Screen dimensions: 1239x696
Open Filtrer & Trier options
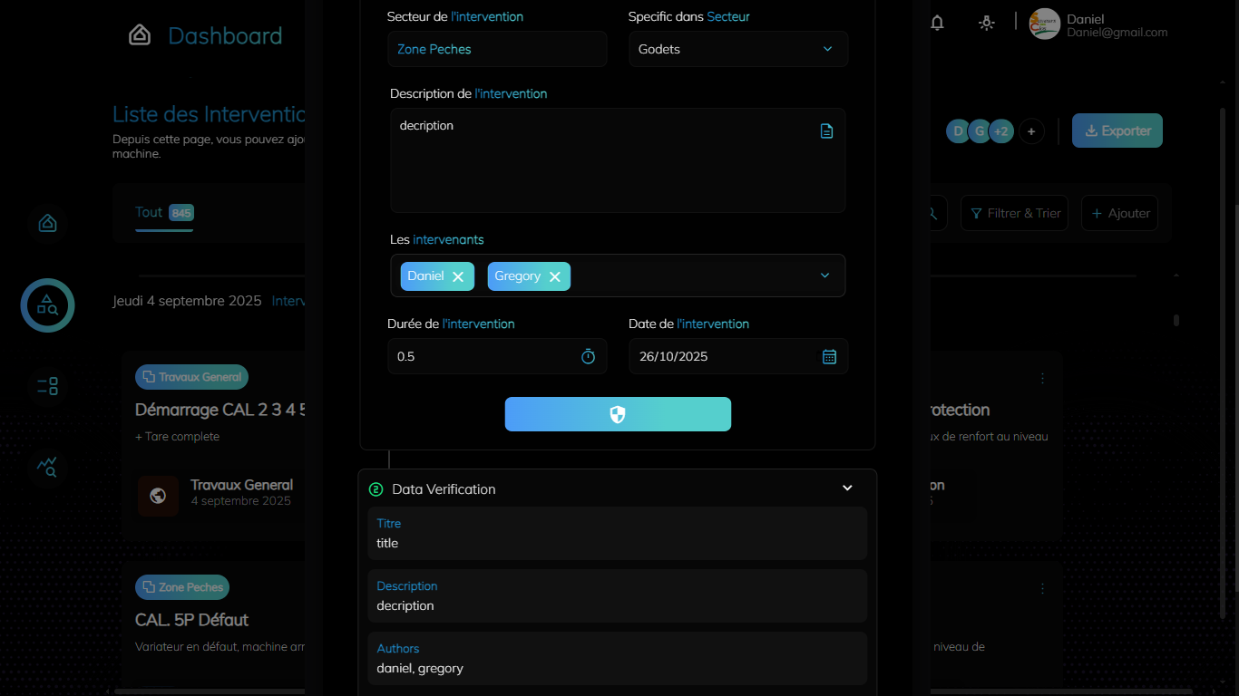click(1014, 213)
